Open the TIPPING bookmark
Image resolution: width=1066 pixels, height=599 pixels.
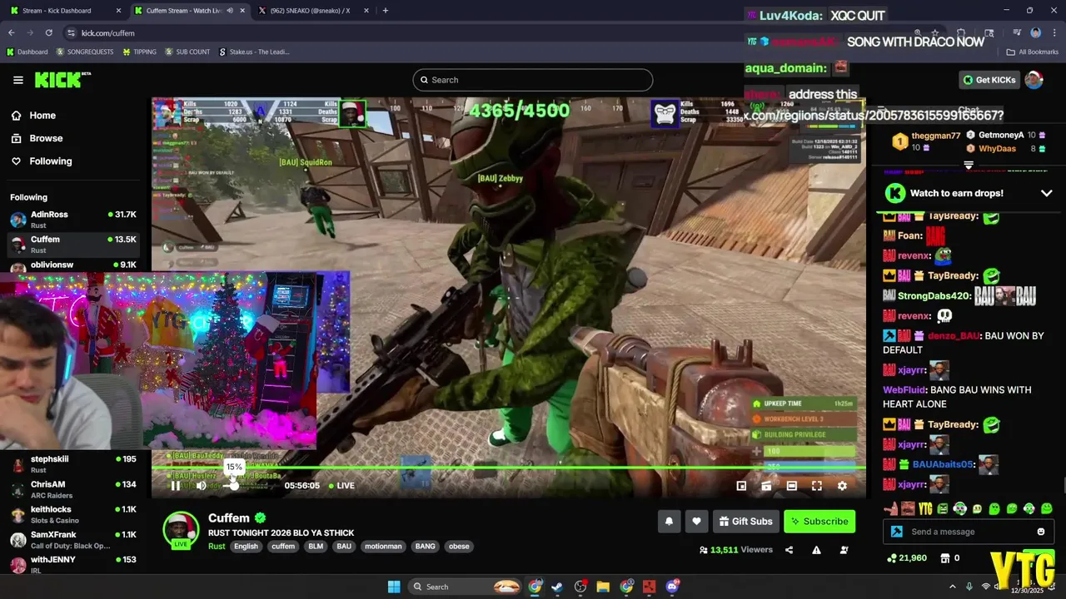(139, 52)
